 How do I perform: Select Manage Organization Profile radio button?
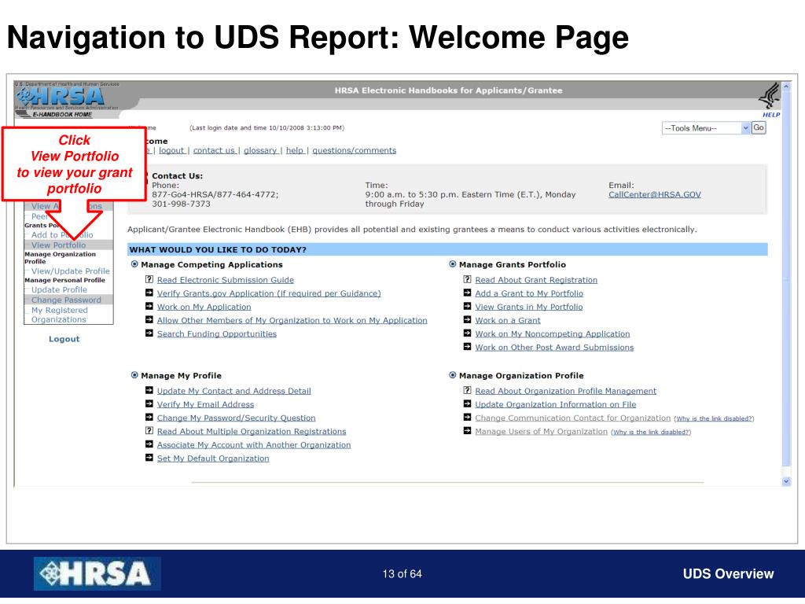point(452,375)
